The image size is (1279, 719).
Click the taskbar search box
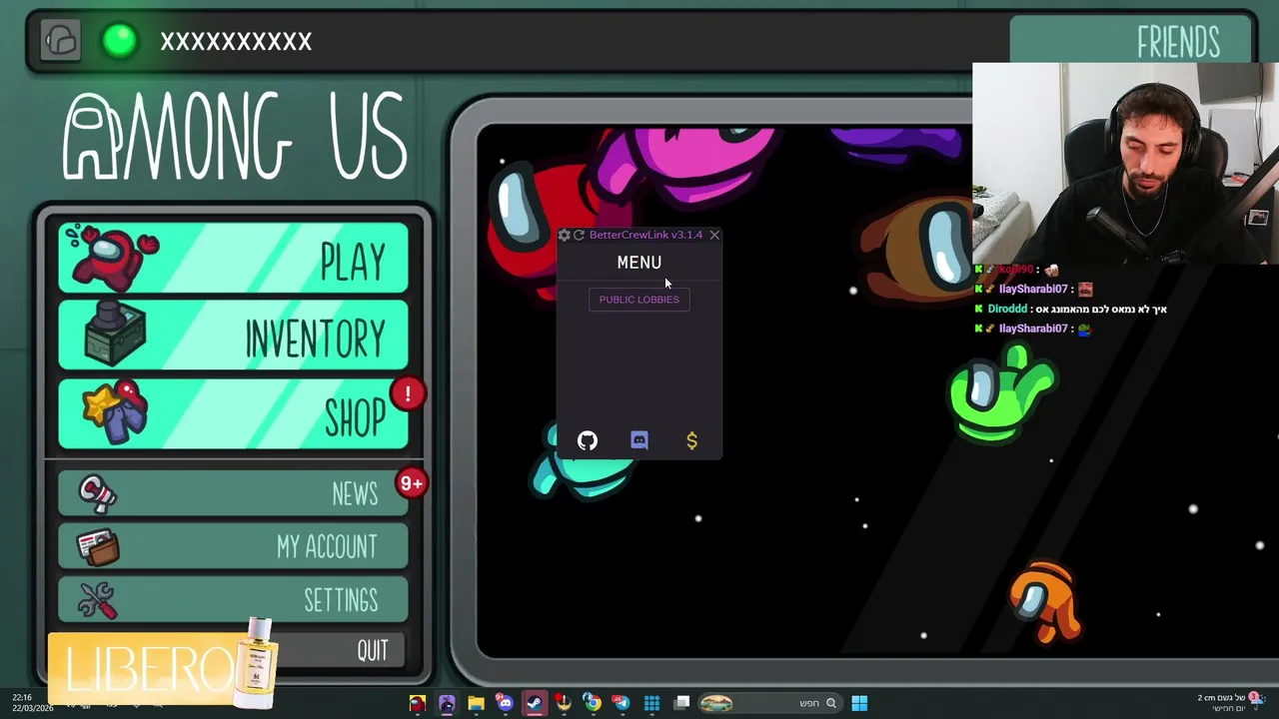tap(770, 703)
